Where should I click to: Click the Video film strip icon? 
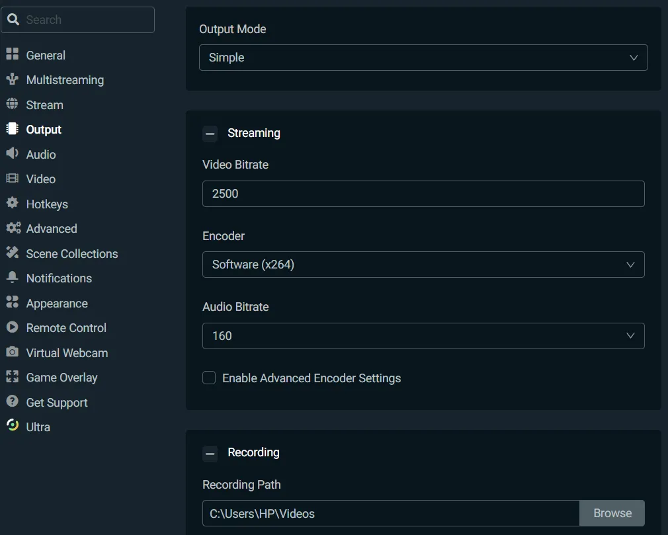(x=12, y=179)
